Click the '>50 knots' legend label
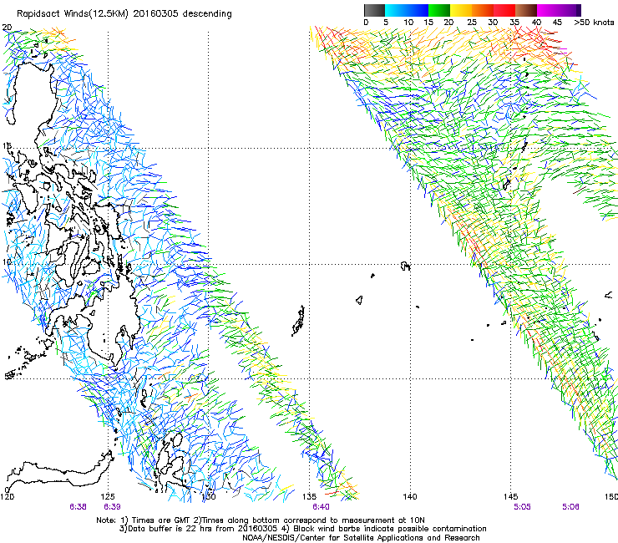 click(595, 23)
